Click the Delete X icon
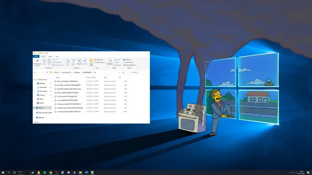The width and height of the screenshot is (312, 175). coord(79,61)
